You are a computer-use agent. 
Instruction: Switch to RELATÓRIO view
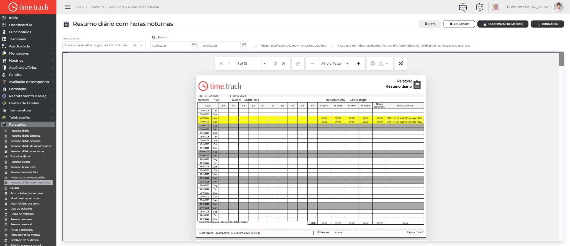[459, 24]
